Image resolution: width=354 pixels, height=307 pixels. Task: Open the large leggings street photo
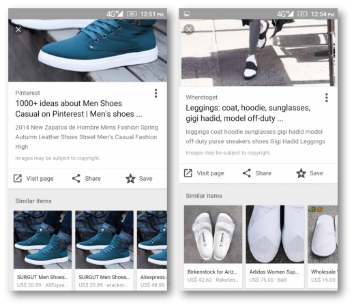pos(259,53)
